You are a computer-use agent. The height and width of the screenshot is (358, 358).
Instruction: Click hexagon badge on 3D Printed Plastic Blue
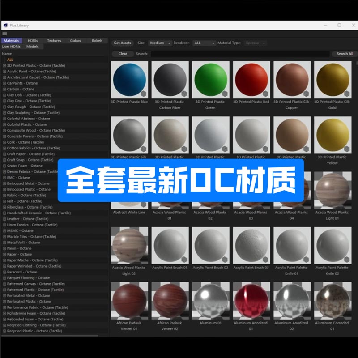(x=143, y=94)
